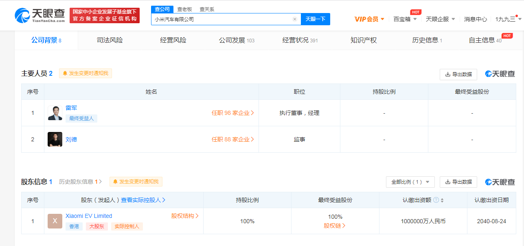Click the help icon beside 认缴出资额
The height and width of the screenshot is (246, 524).
tap(436, 200)
